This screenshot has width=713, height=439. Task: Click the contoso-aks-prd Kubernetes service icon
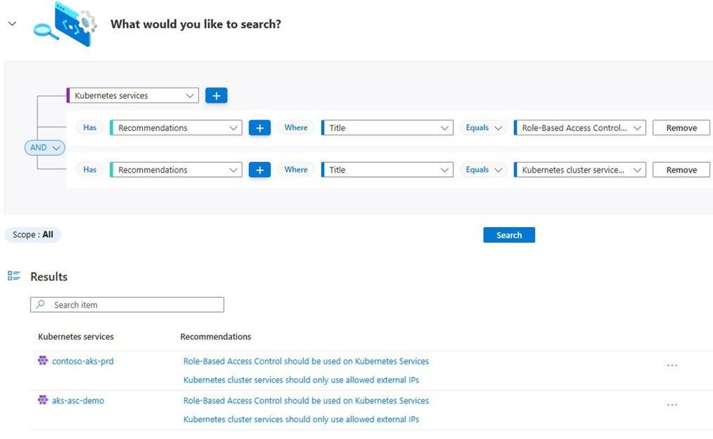[x=43, y=361]
